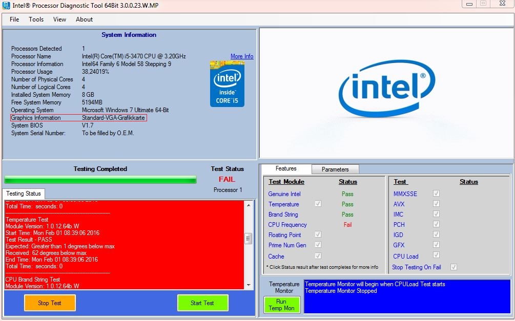Image resolution: width=515 pixels, height=321 pixels.
Task: Click the CPU Frequency Fail status
Action: point(347,225)
